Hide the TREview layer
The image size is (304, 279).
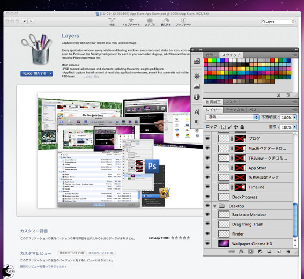tap(207, 158)
